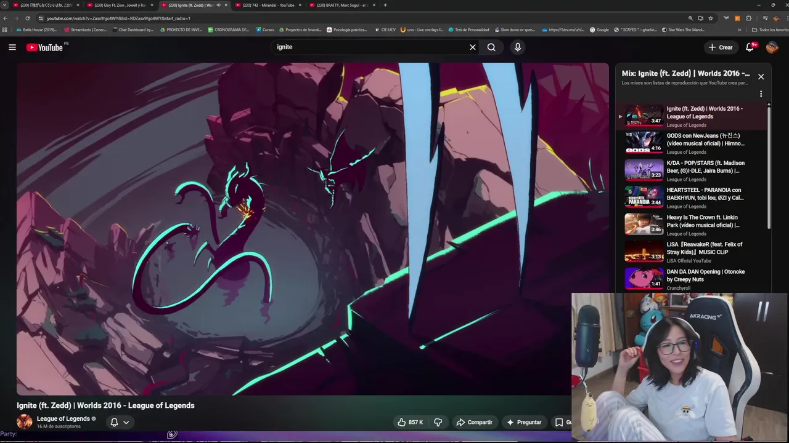Open the orange extension icon in toolbar
Screen dimensions: 789x443
click(737, 18)
